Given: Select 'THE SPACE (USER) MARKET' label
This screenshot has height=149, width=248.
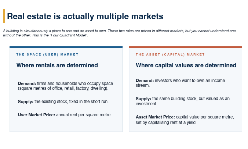Looking at the screenshot, I should click(x=47, y=54).
